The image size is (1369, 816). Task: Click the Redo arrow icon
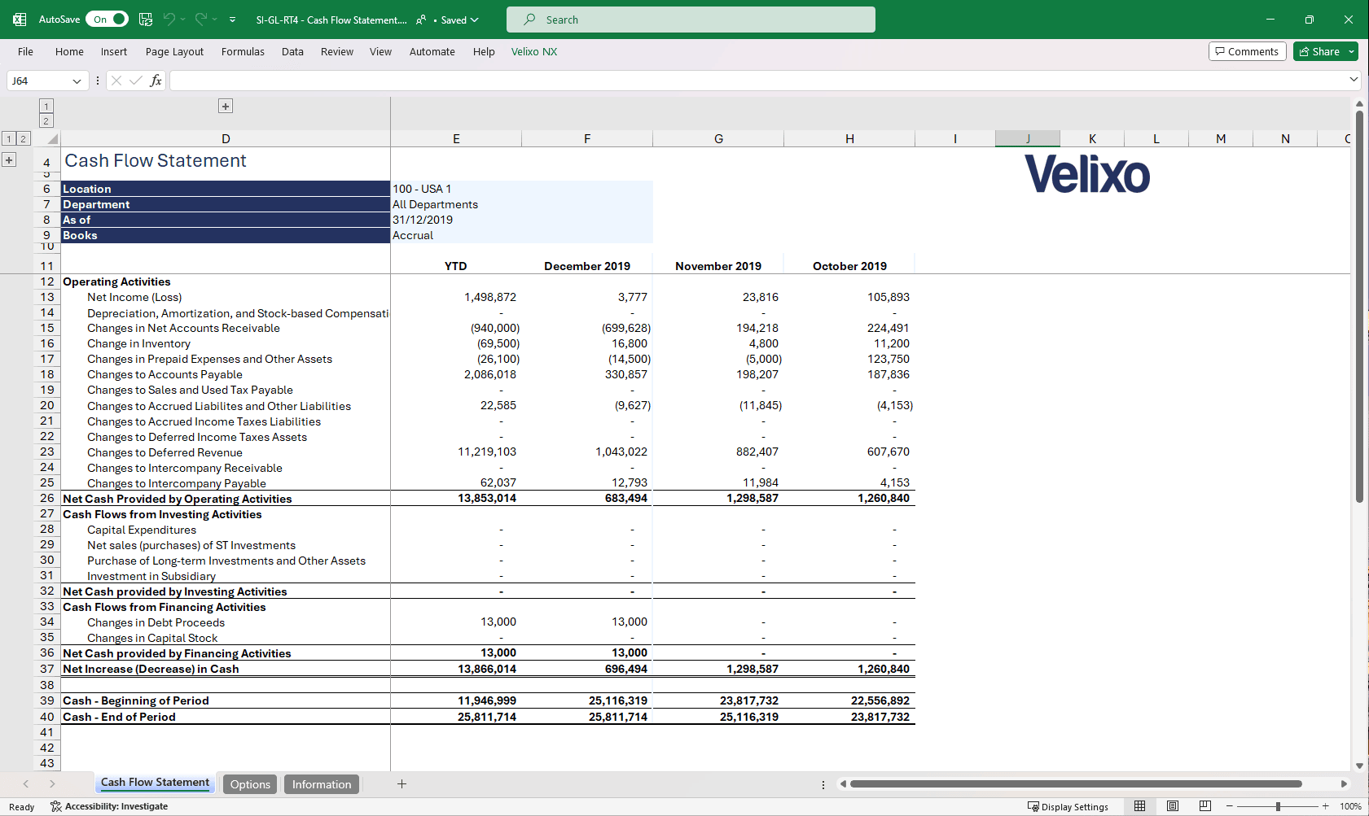tap(200, 20)
